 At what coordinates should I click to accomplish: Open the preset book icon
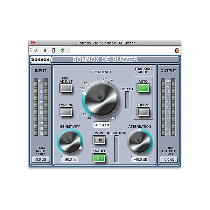coord(177,50)
